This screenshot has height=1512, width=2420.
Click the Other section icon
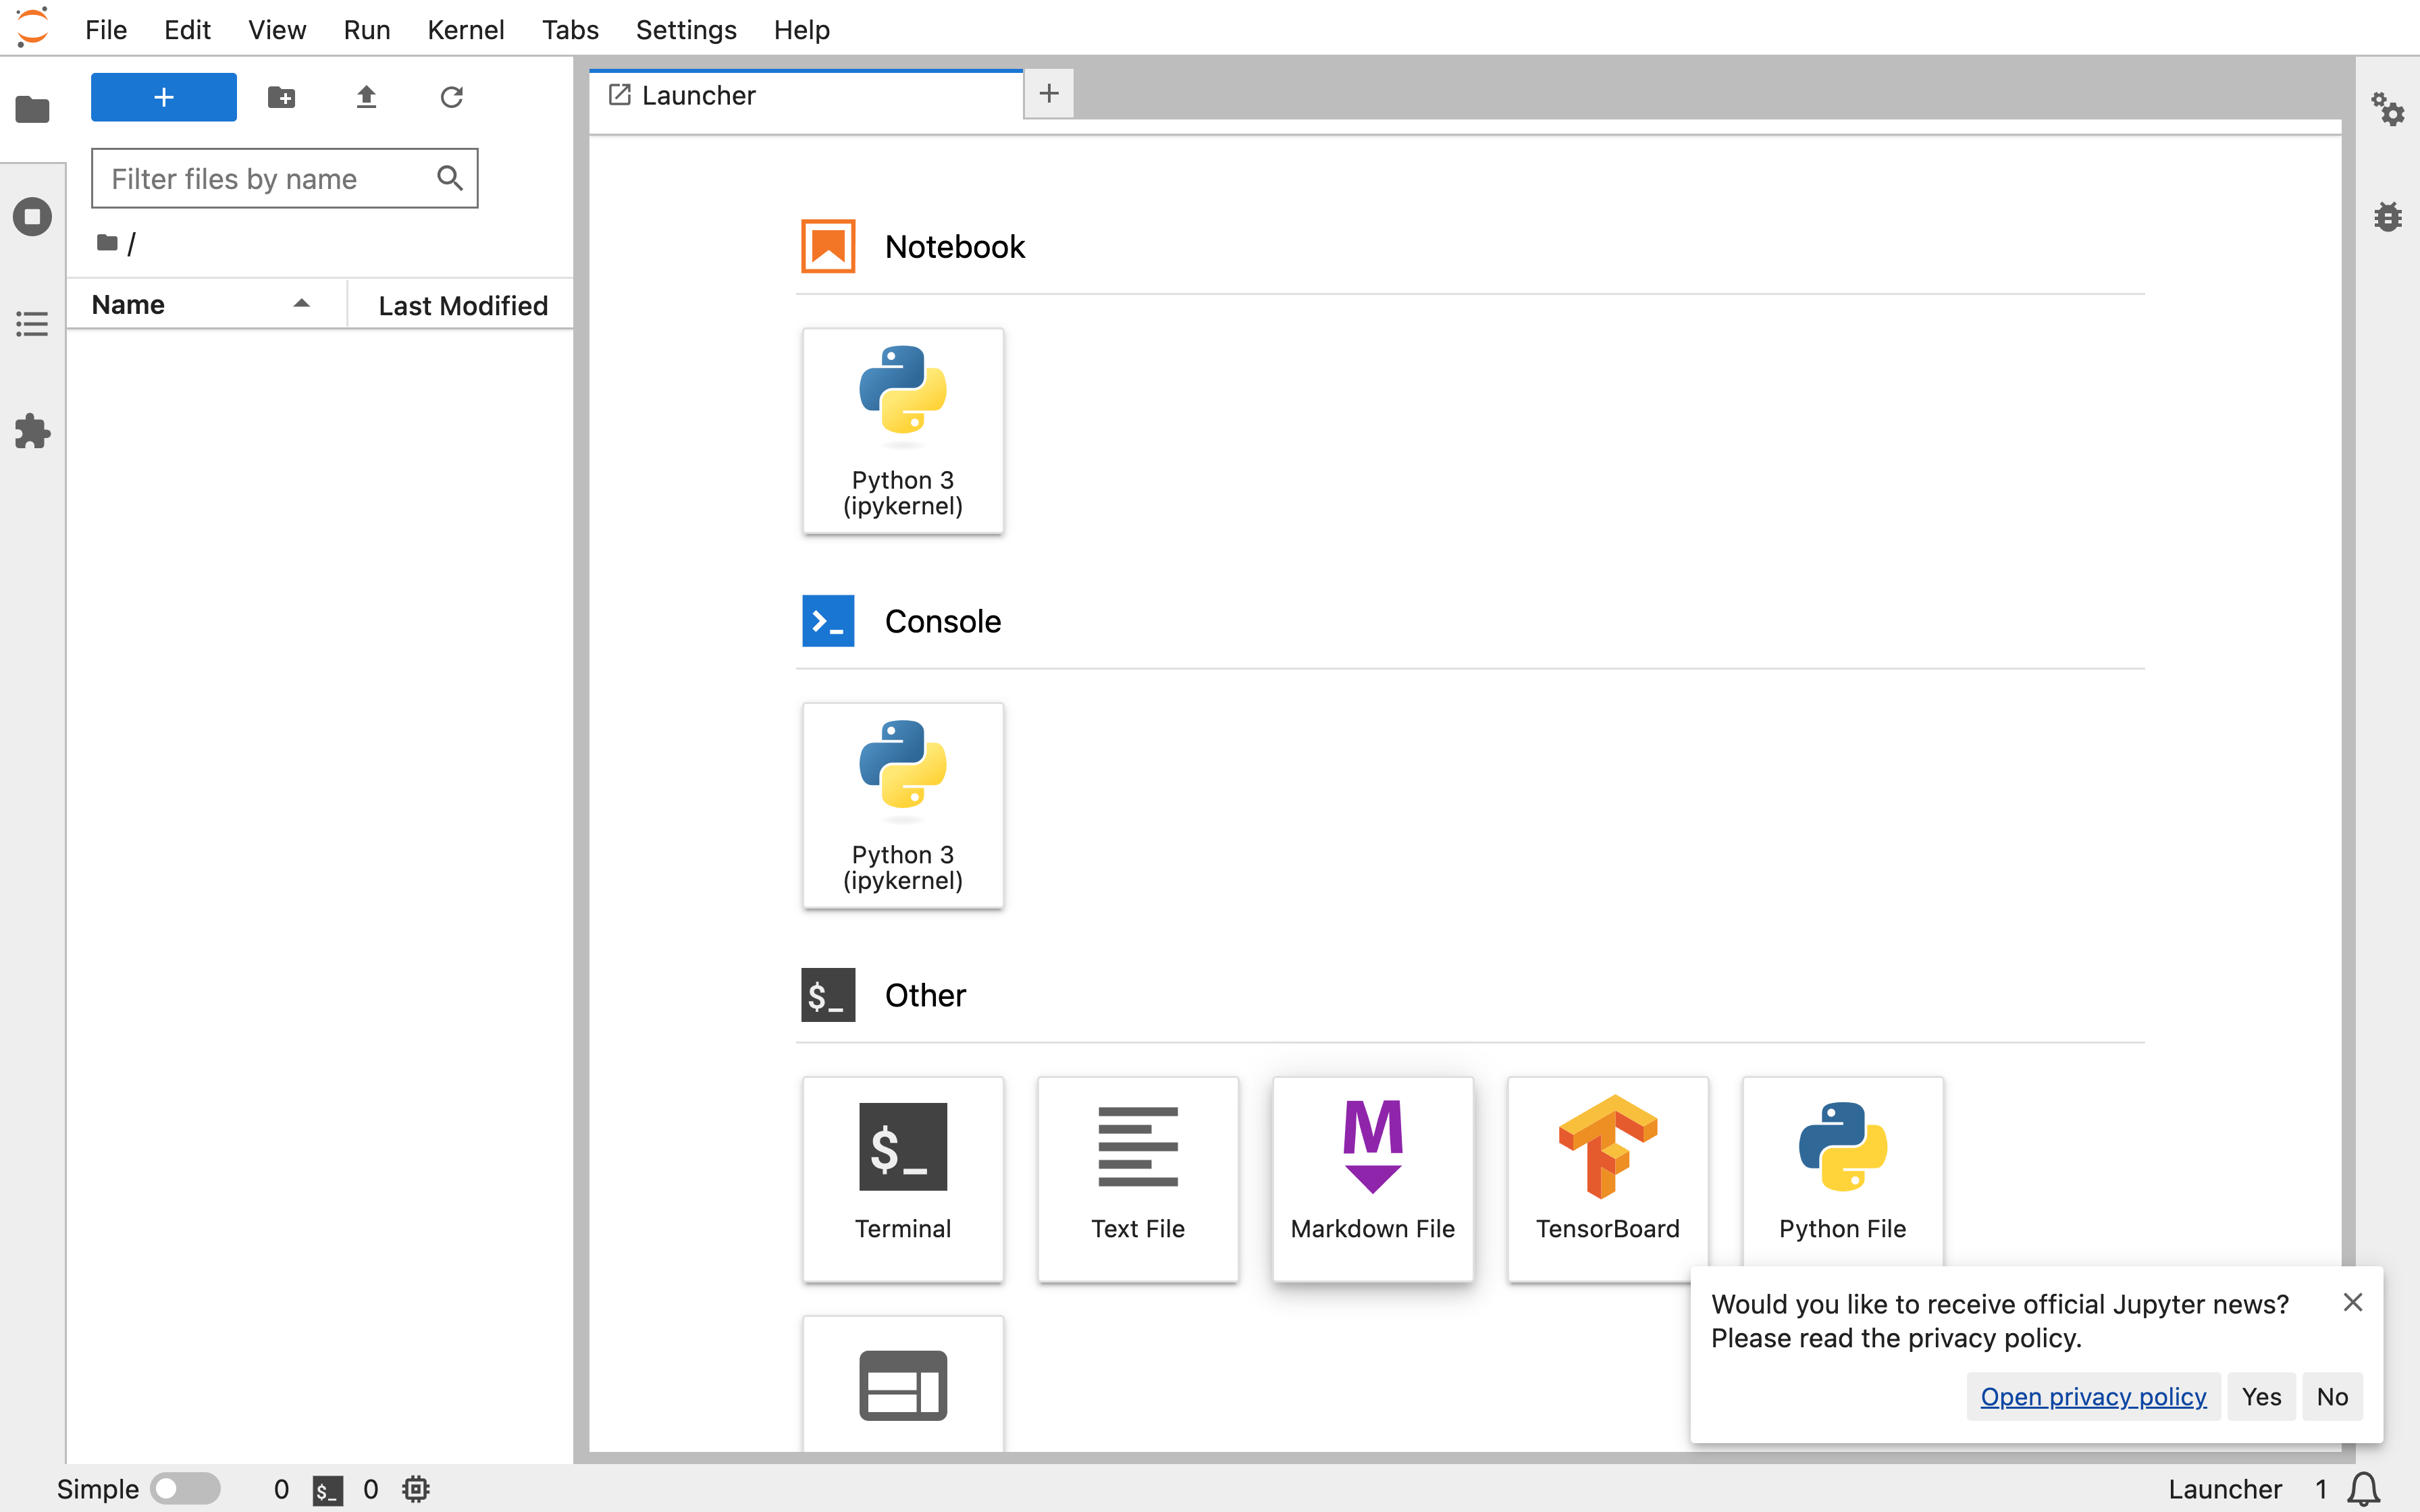point(828,994)
